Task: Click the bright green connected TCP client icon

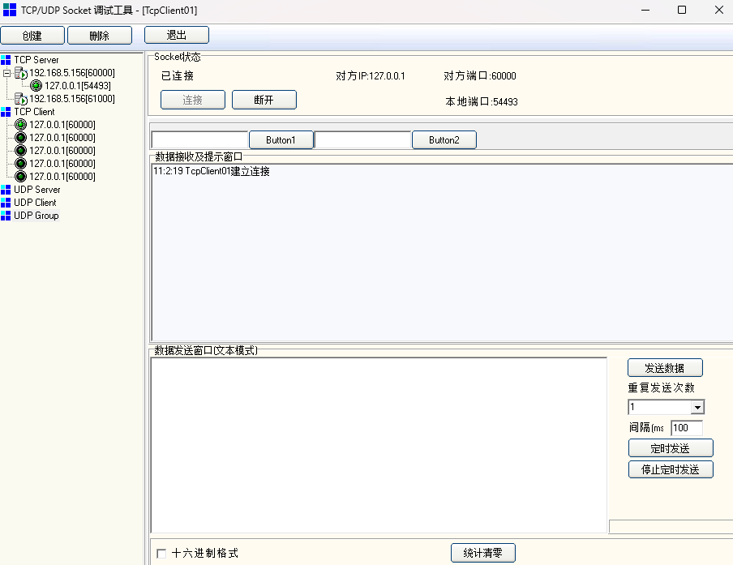Action: pos(21,125)
